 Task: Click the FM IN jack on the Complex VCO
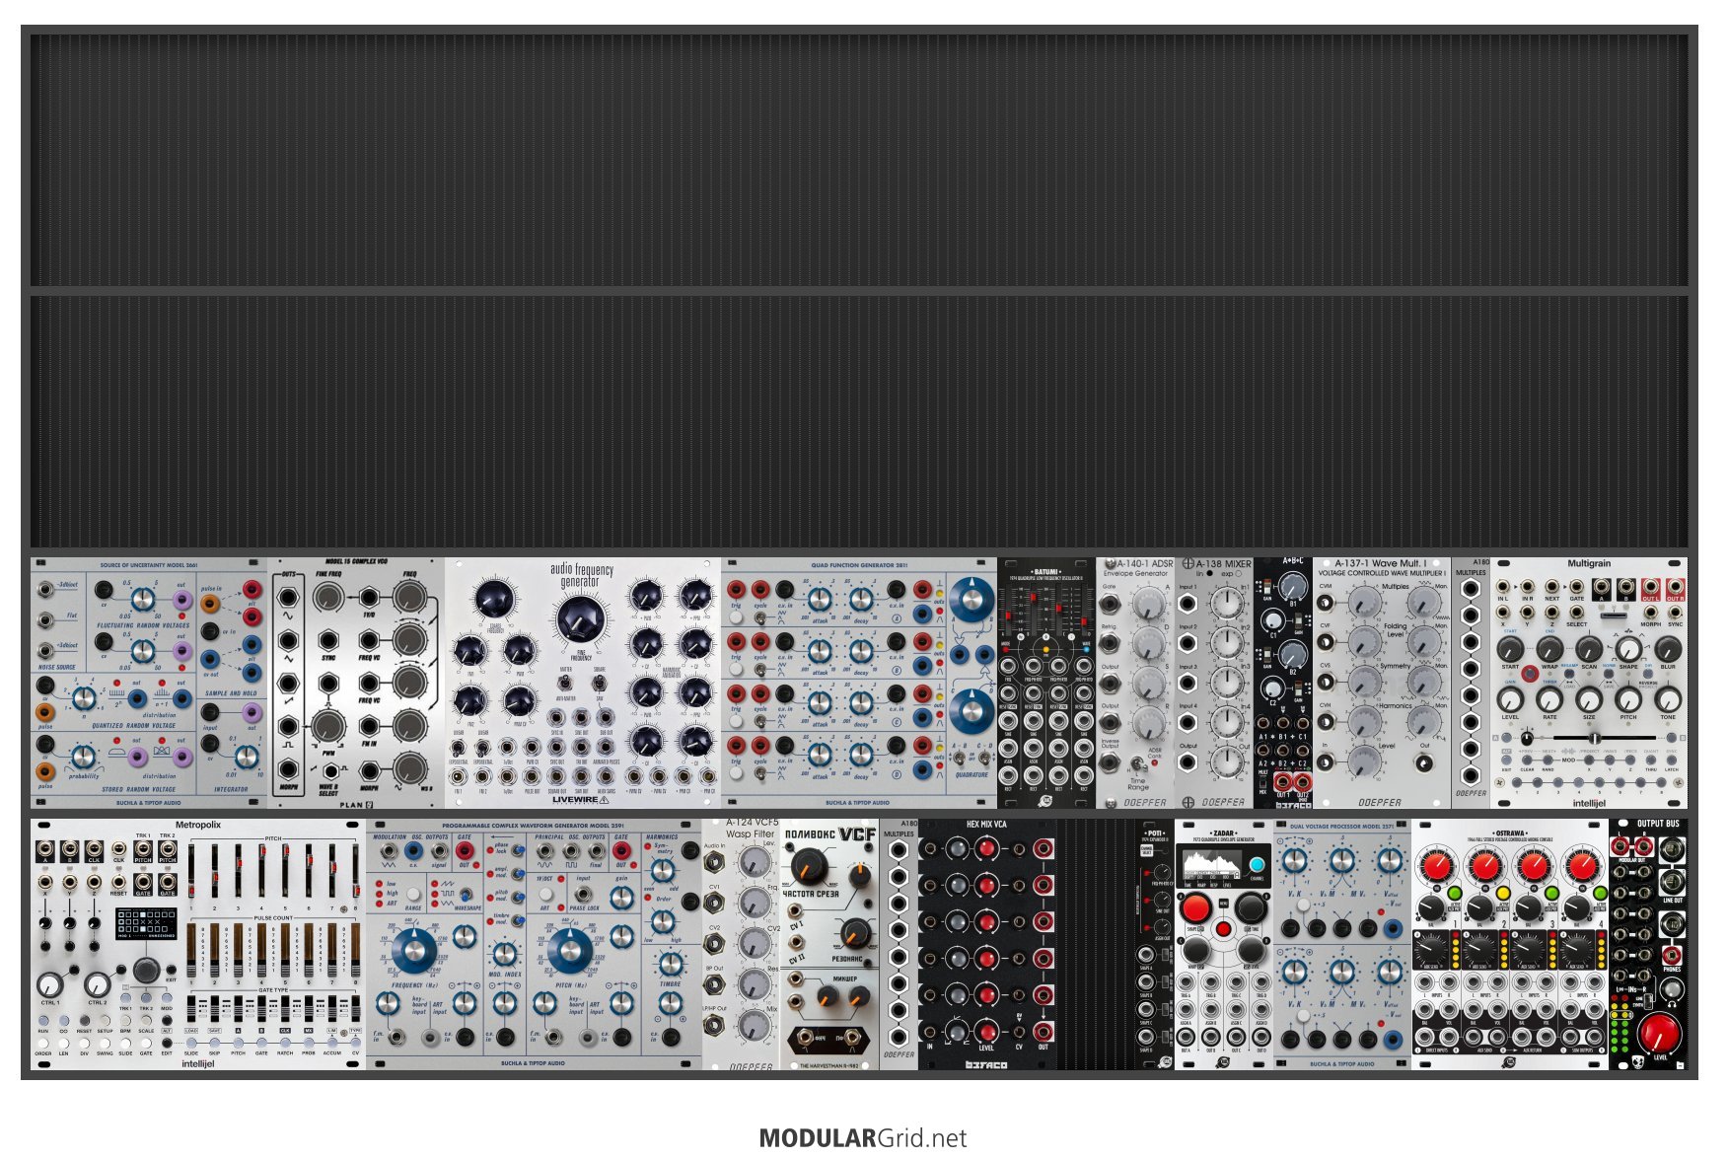pyautogui.click(x=369, y=726)
